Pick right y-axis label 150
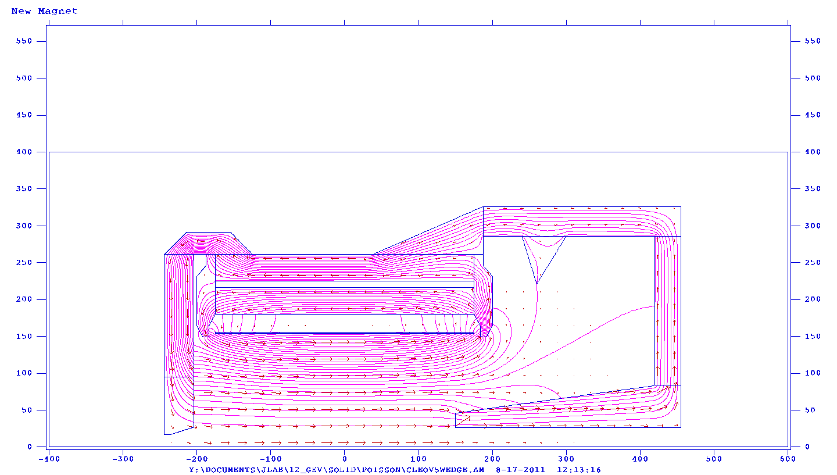837x475 pixels. click(813, 337)
